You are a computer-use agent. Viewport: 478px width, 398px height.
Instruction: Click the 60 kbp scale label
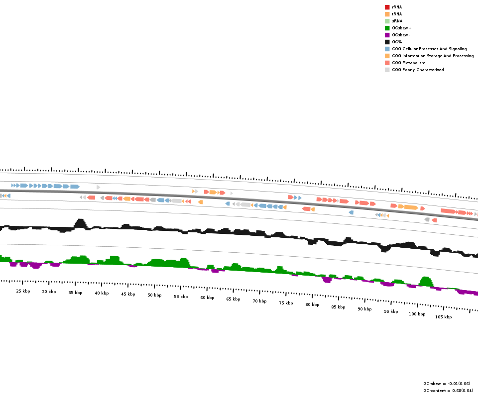(207, 298)
